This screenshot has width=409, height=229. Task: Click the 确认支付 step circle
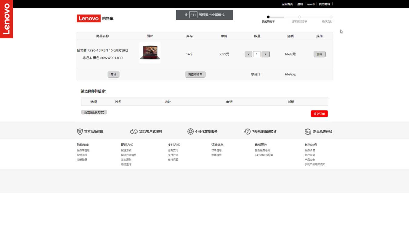pyautogui.click(x=331, y=17)
